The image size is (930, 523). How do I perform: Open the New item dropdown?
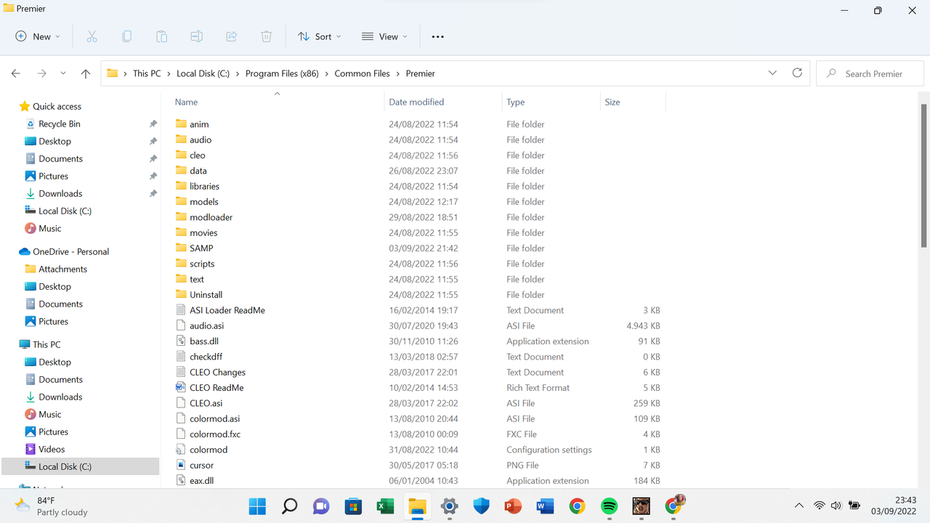pos(38,36)
